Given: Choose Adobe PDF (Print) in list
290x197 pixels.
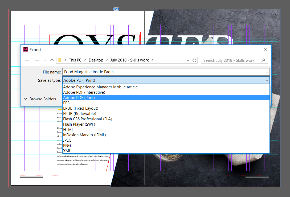Looking at the screenshot, I should 166,97.
